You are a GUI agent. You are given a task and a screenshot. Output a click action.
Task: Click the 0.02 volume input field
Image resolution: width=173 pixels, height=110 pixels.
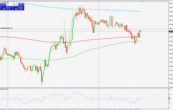click(12, 5)
